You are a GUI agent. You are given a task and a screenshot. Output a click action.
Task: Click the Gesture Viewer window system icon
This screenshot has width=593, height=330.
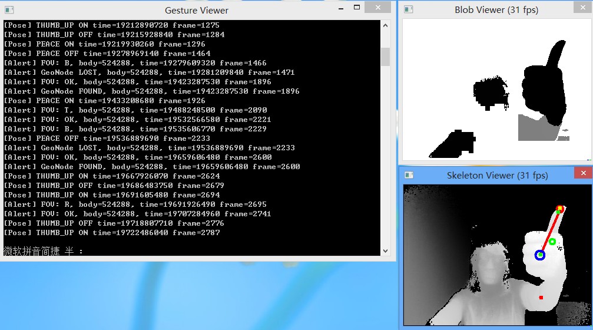[9, 10]
